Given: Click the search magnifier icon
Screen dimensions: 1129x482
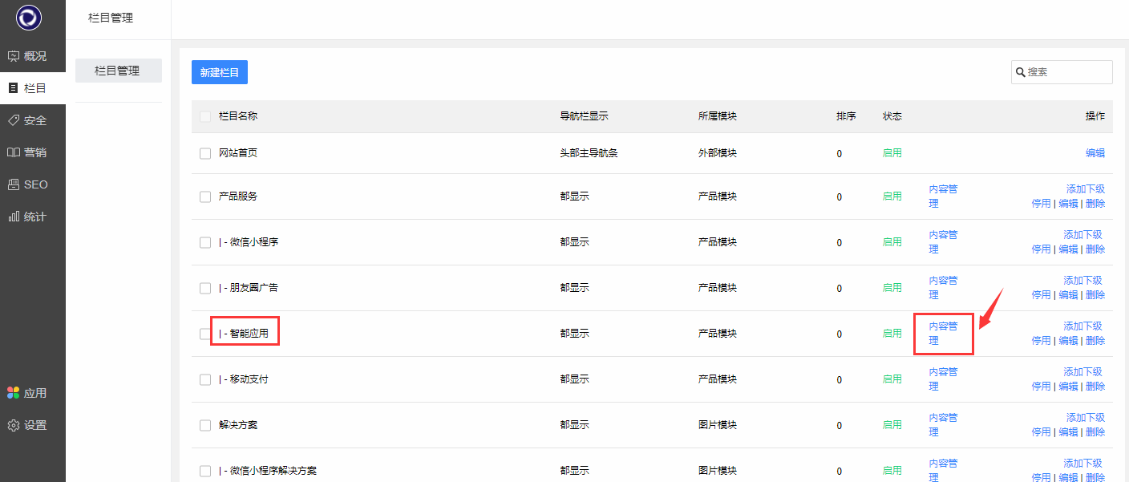Looking at the screenshot, I should [x=1021, y=72].
